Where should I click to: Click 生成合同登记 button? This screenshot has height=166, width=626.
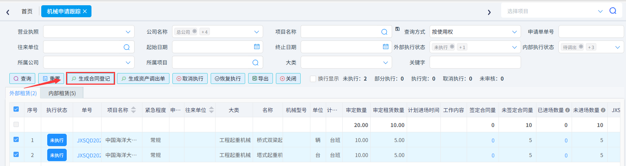pyautogui.click(x=91, y=79)
